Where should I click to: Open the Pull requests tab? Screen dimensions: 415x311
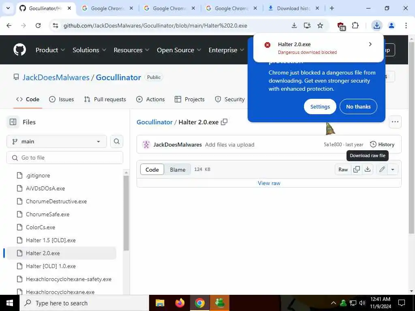(105, 100)
